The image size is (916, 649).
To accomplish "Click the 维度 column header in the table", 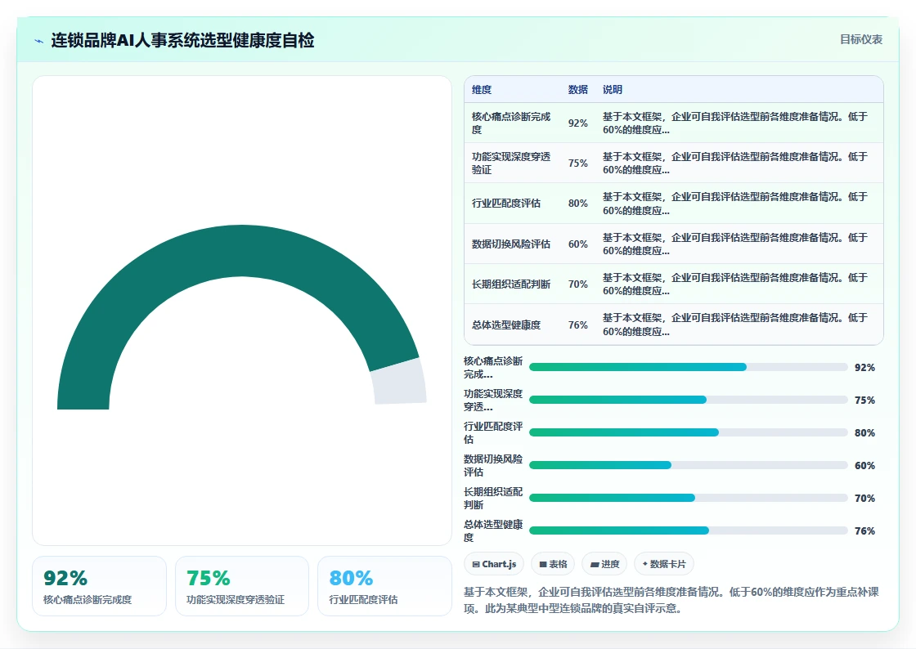I will coord(482,89).
